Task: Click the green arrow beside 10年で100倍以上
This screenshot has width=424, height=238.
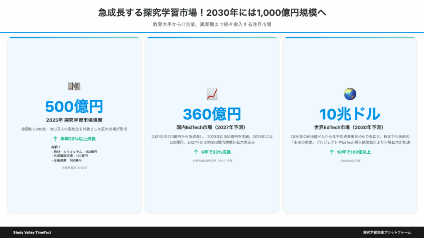Action: coord(332,152)
